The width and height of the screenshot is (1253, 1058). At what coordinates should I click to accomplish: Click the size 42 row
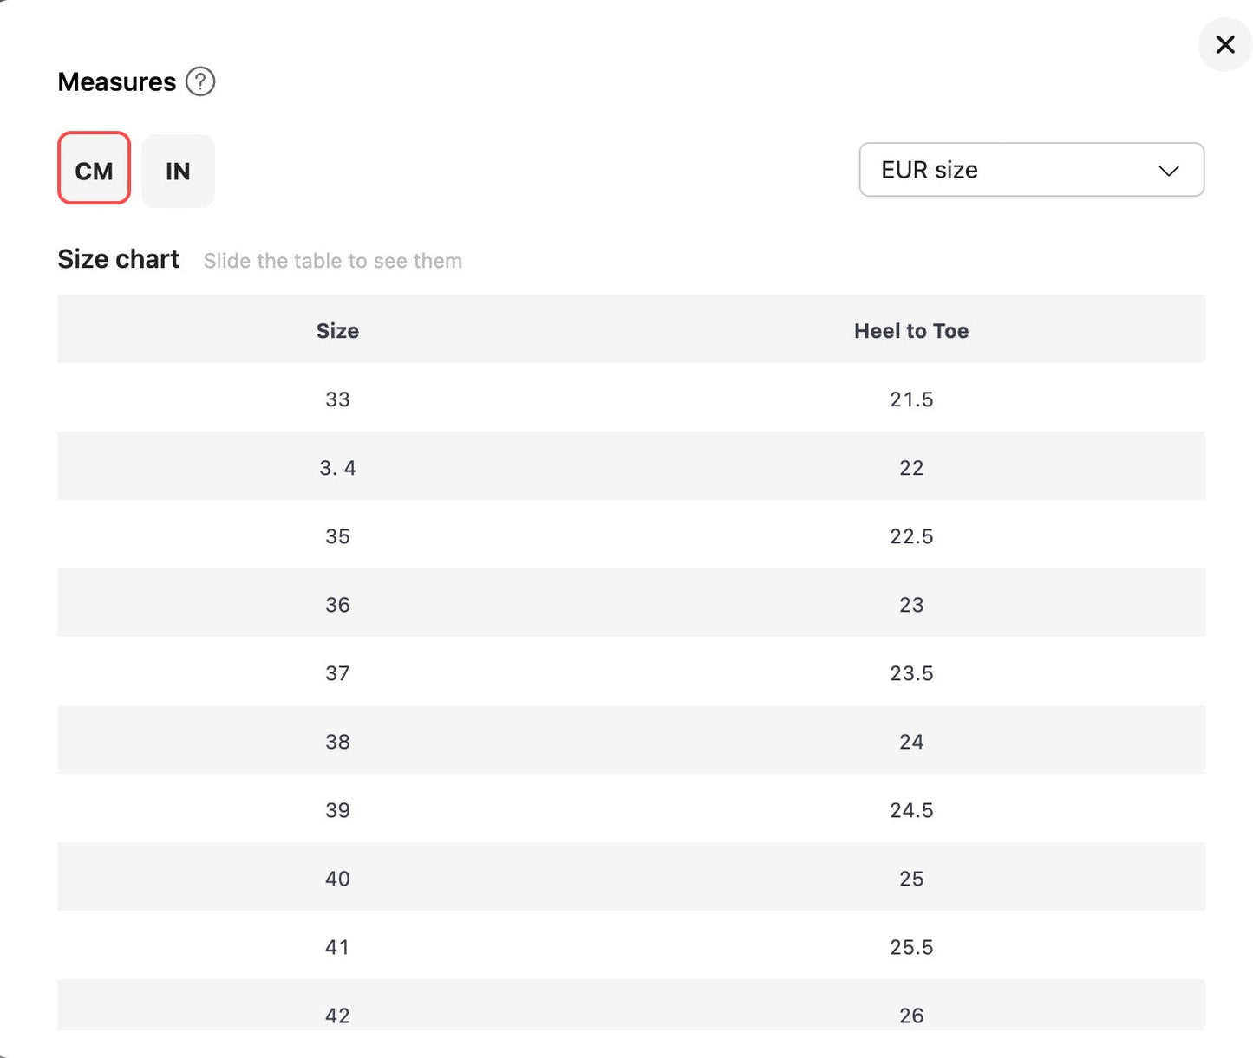click(x=337, y=1015)
